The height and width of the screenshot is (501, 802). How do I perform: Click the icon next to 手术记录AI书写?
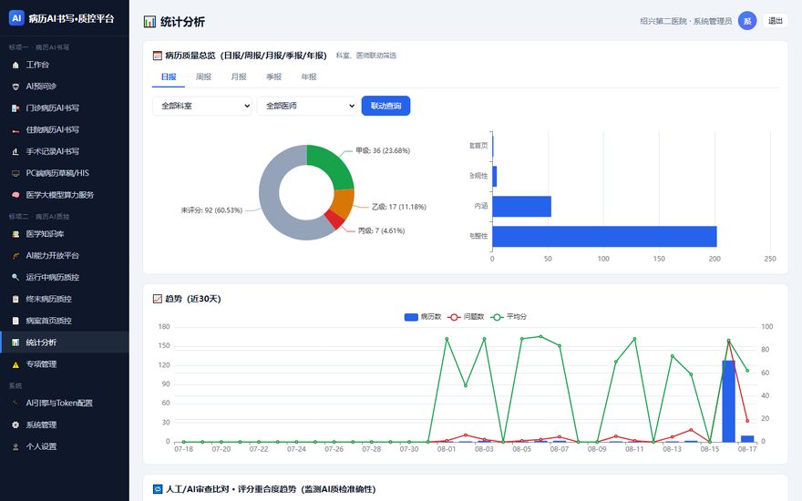pos(15,152)
